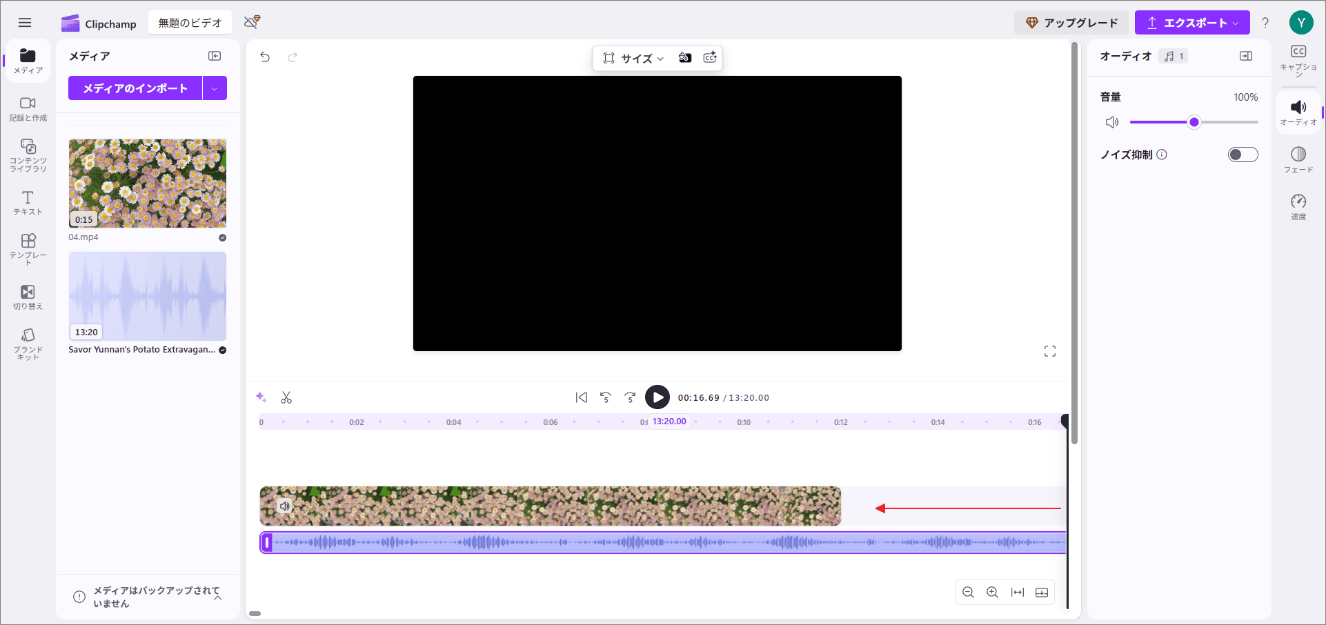Click the 0:10 timeline ruler mark
The width and height of the screenshot is (1326, 625).
(x=744, y=422)
